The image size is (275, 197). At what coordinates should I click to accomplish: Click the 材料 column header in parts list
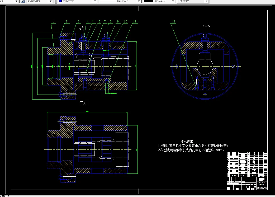pos(254,175)
